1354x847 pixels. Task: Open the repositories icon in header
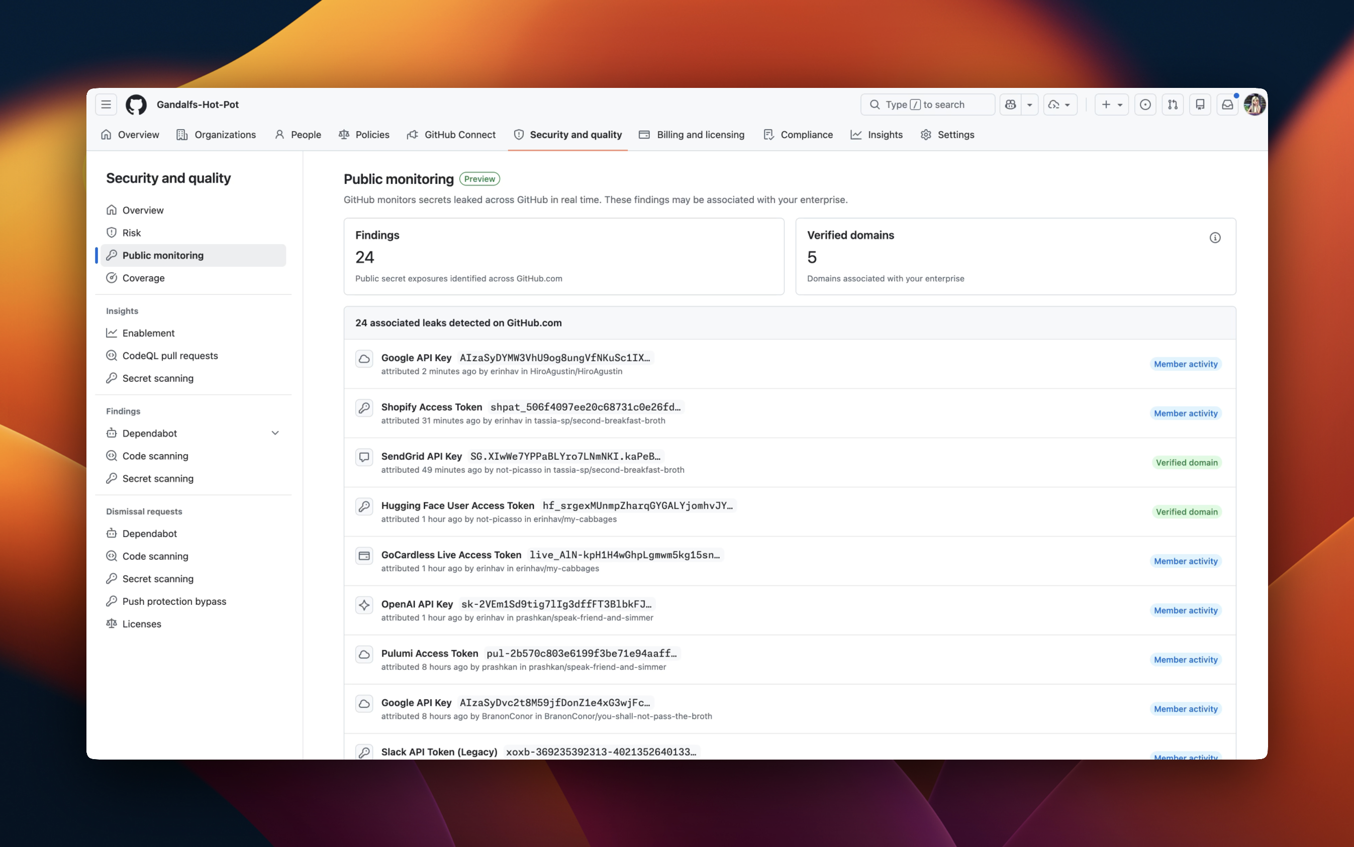coord(1200,105)
